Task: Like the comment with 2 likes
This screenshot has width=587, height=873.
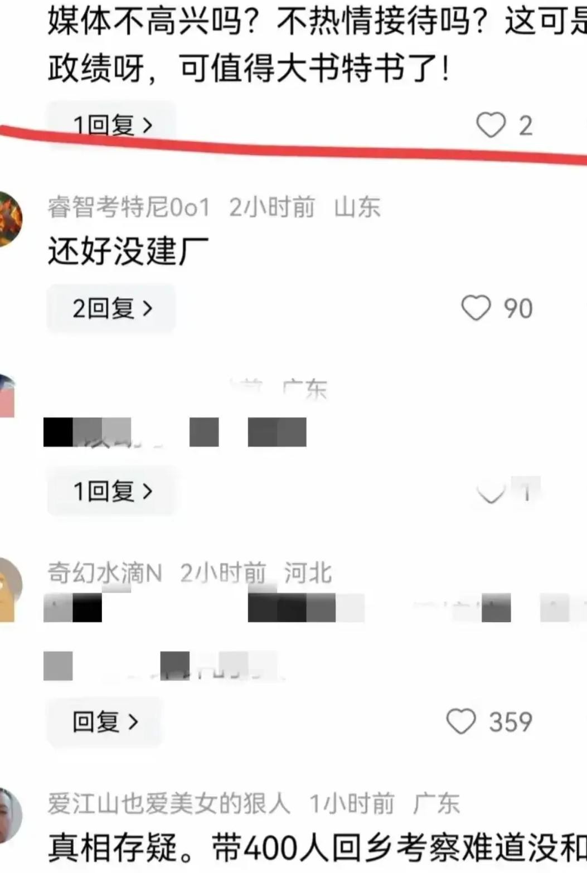Action: (x=491, y=125)
